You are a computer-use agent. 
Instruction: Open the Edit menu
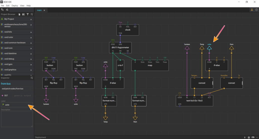[x=8, y=6]
